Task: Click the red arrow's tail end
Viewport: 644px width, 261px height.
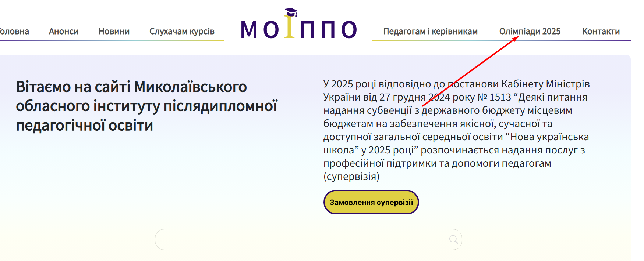Action: point(423,106)
